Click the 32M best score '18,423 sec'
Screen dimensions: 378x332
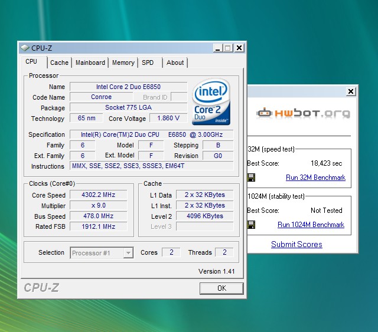click(x=327, y=163)
